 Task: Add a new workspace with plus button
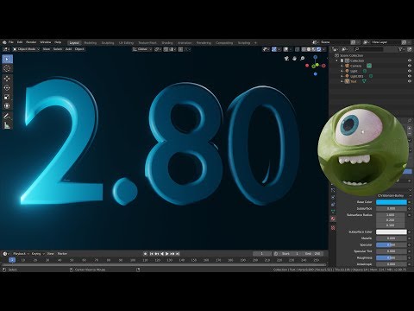tap(255, 42)
